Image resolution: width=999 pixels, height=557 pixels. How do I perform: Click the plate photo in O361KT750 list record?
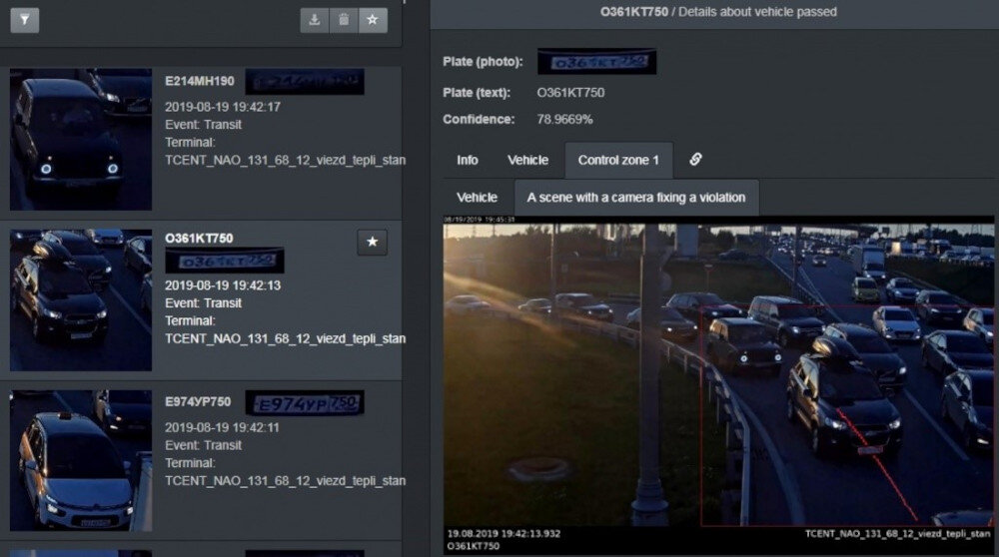click(224, 261)
